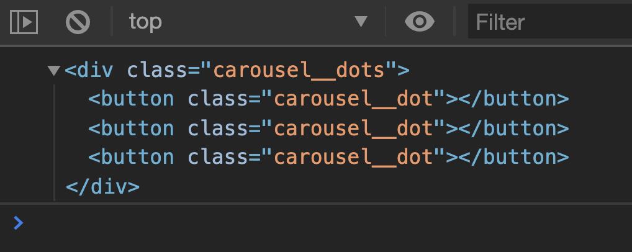Click the closing </div> tag

click(x=102, y=186)
